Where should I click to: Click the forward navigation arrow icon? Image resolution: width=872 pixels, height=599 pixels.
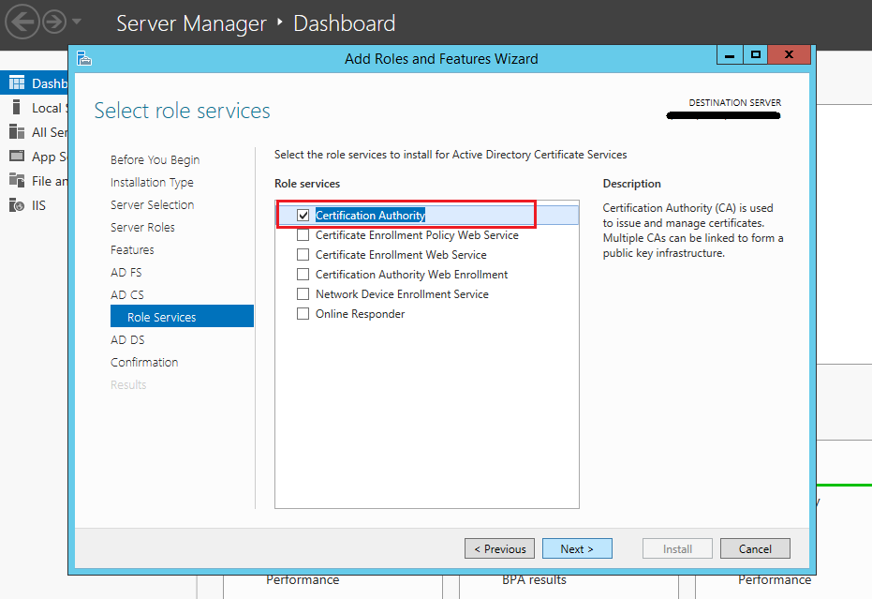(x=53, y=21)
